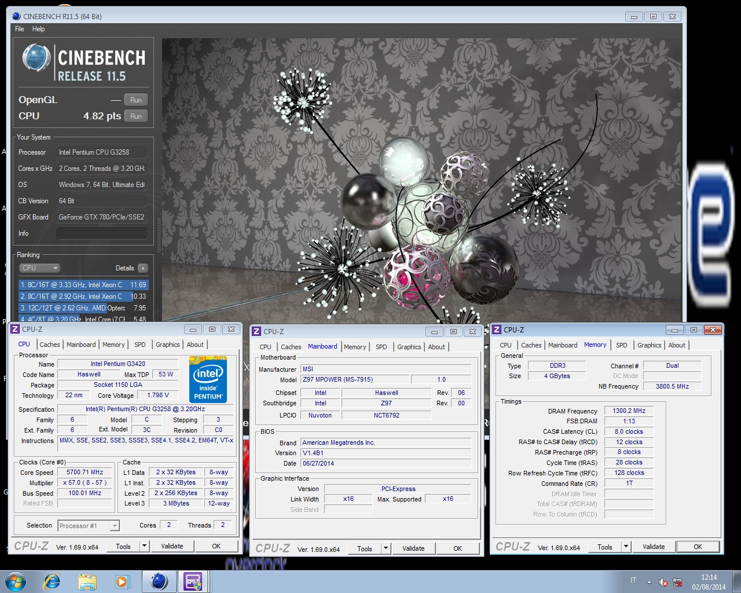Image resolution: width=741 pixels, height=593 pixels.
Task: Click the Cinebench logo sphere icon
Action: point(36,58)
